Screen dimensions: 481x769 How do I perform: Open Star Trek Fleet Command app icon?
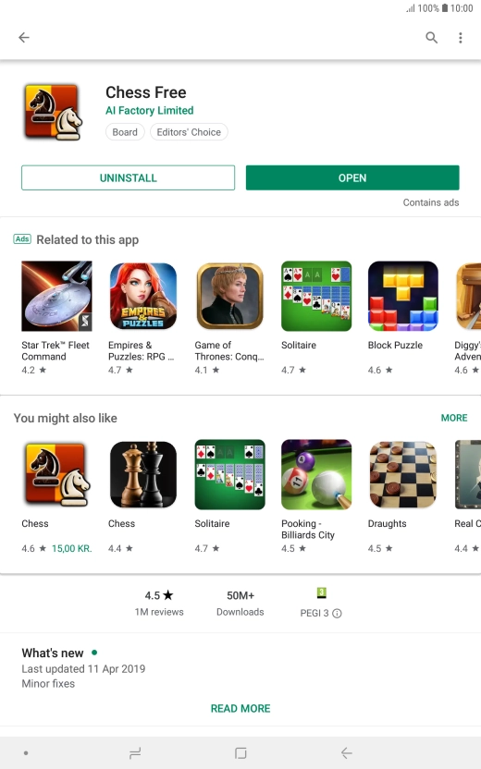[57, 296]
